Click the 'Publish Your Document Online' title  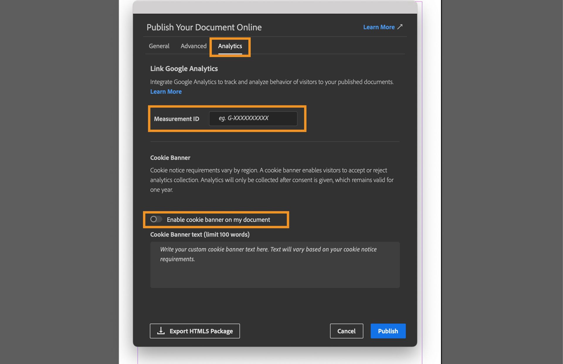click(x=204, y=27)
